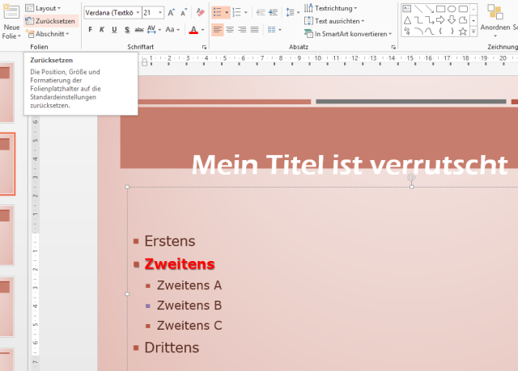Open bullet style dropdown arrow

[x=227, y=13]
